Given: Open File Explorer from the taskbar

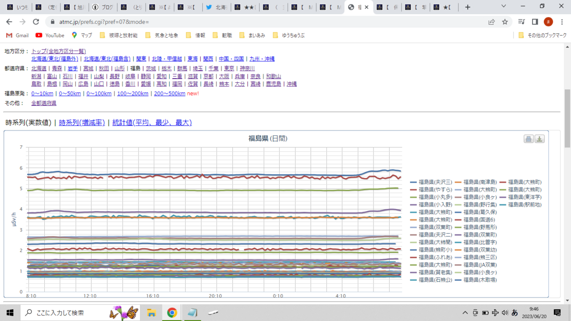Looking at the screenshot, I should click(x=151, y=312).
